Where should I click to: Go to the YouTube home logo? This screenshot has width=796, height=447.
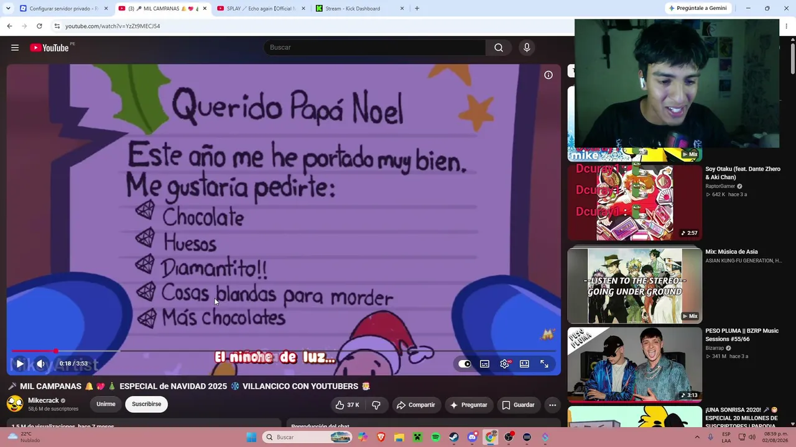click(x=49, y=48)
